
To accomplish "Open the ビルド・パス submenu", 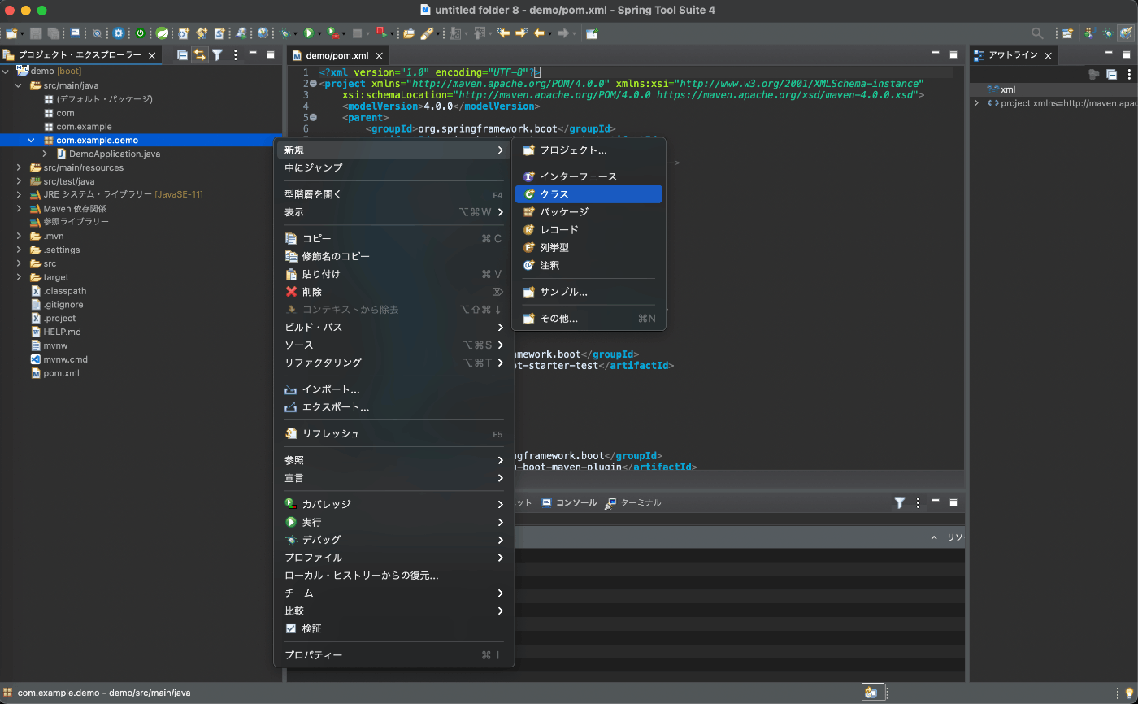I will (x=394, y=327).
